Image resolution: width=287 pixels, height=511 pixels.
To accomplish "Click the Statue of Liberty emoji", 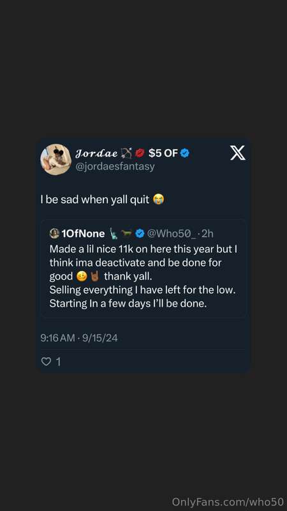I will pos(114,233).
